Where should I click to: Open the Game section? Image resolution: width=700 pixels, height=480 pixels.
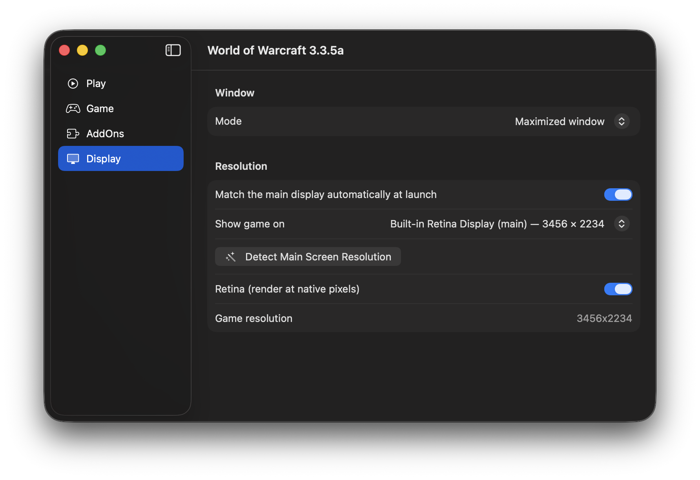pyautogui.click(x=121, y=109)
